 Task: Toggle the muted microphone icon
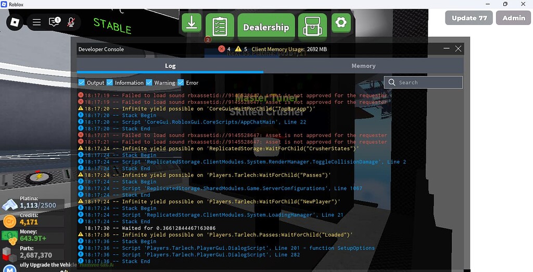(71, 22)
